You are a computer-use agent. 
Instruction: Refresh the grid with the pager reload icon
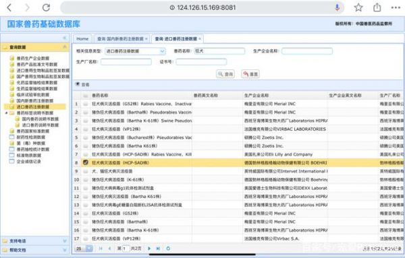(168, 249)
